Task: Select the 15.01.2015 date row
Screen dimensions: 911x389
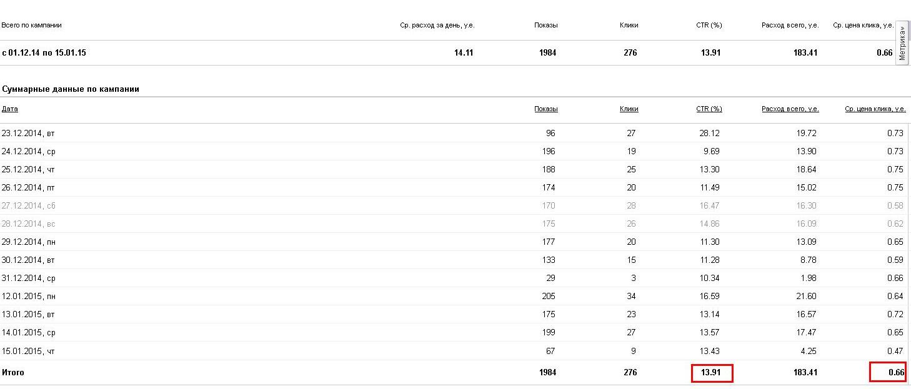Action: pos(29,351)
